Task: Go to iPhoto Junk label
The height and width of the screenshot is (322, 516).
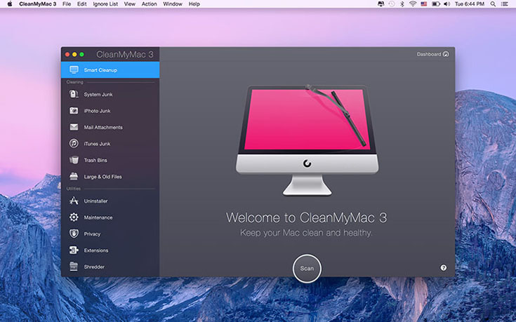Action: [x=97, y=111]
